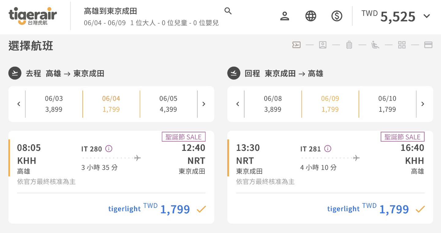Viewport: 441px width, 233px height.
Task: Click the baggage step icon in progress bar
Action: 349,45
